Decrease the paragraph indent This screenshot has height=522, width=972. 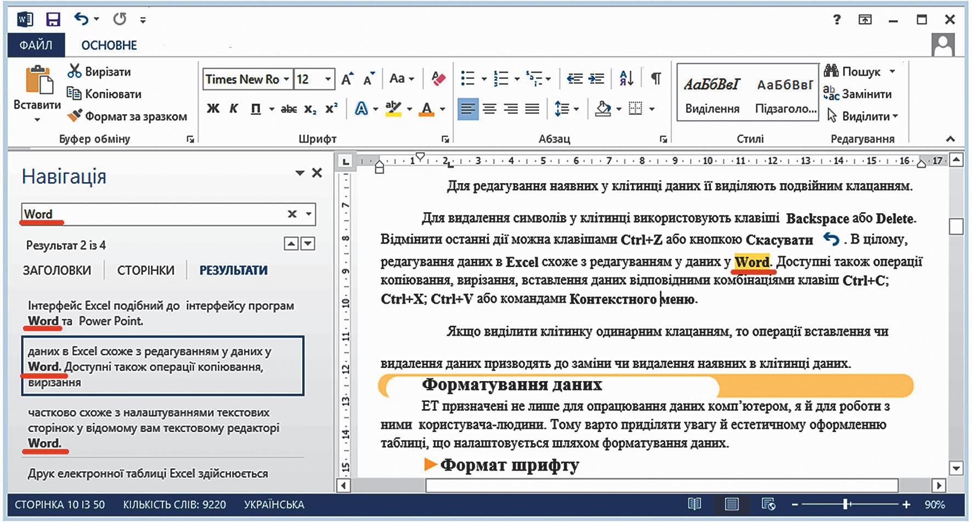[574, 79]
